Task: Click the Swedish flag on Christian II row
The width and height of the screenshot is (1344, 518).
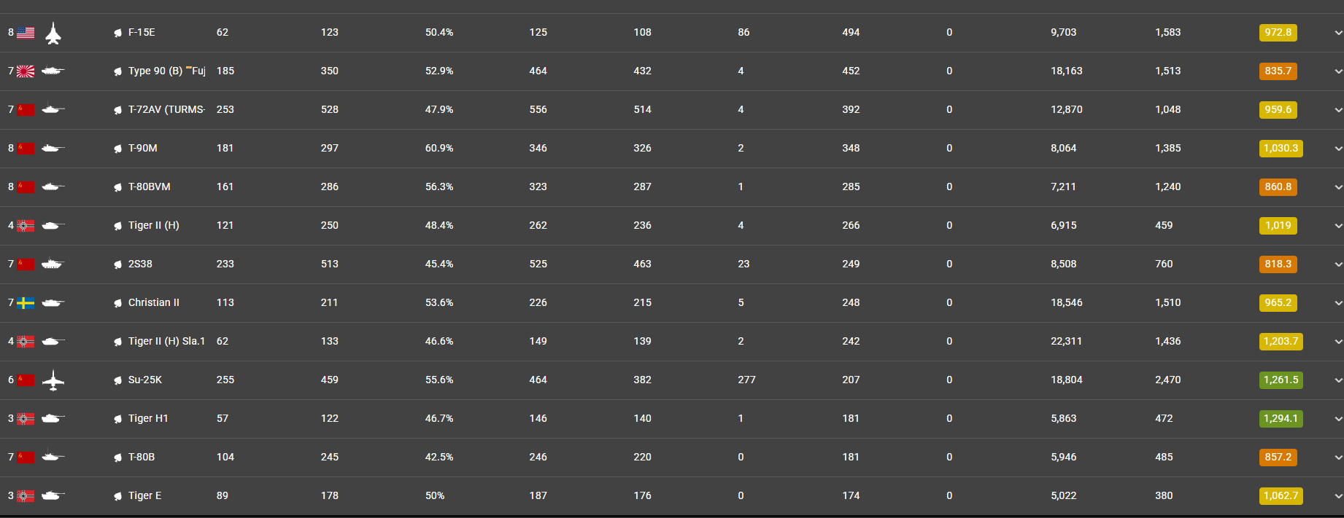Action: (26, 303)
